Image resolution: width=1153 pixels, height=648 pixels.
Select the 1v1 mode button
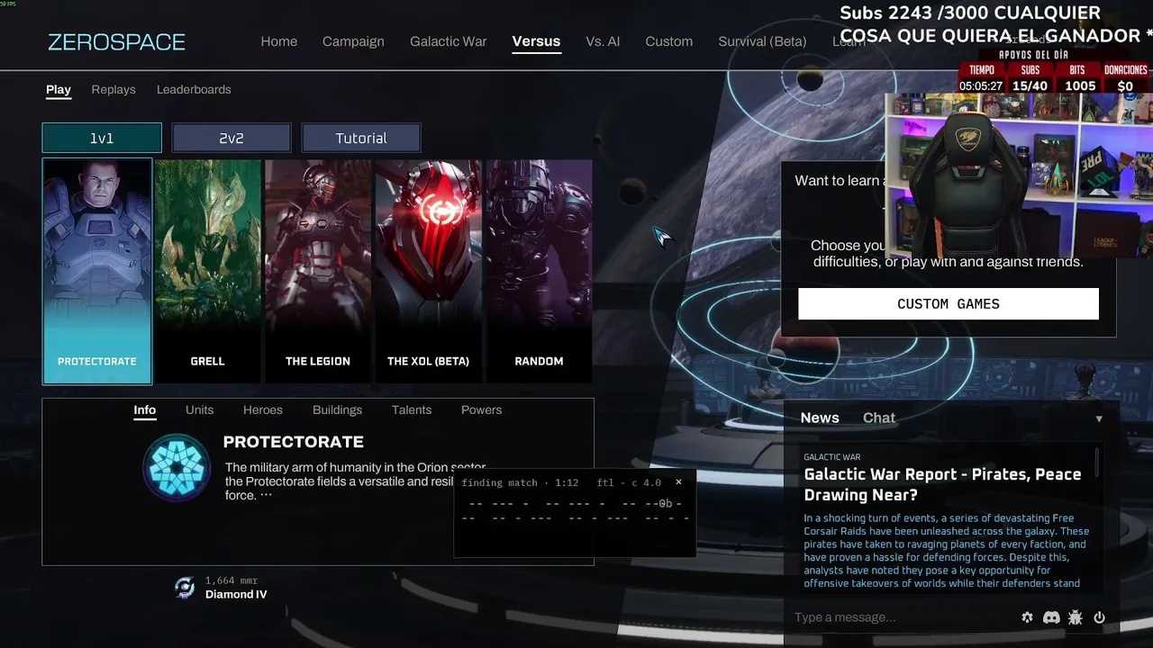pyautogui.click(x=102, y=138)
